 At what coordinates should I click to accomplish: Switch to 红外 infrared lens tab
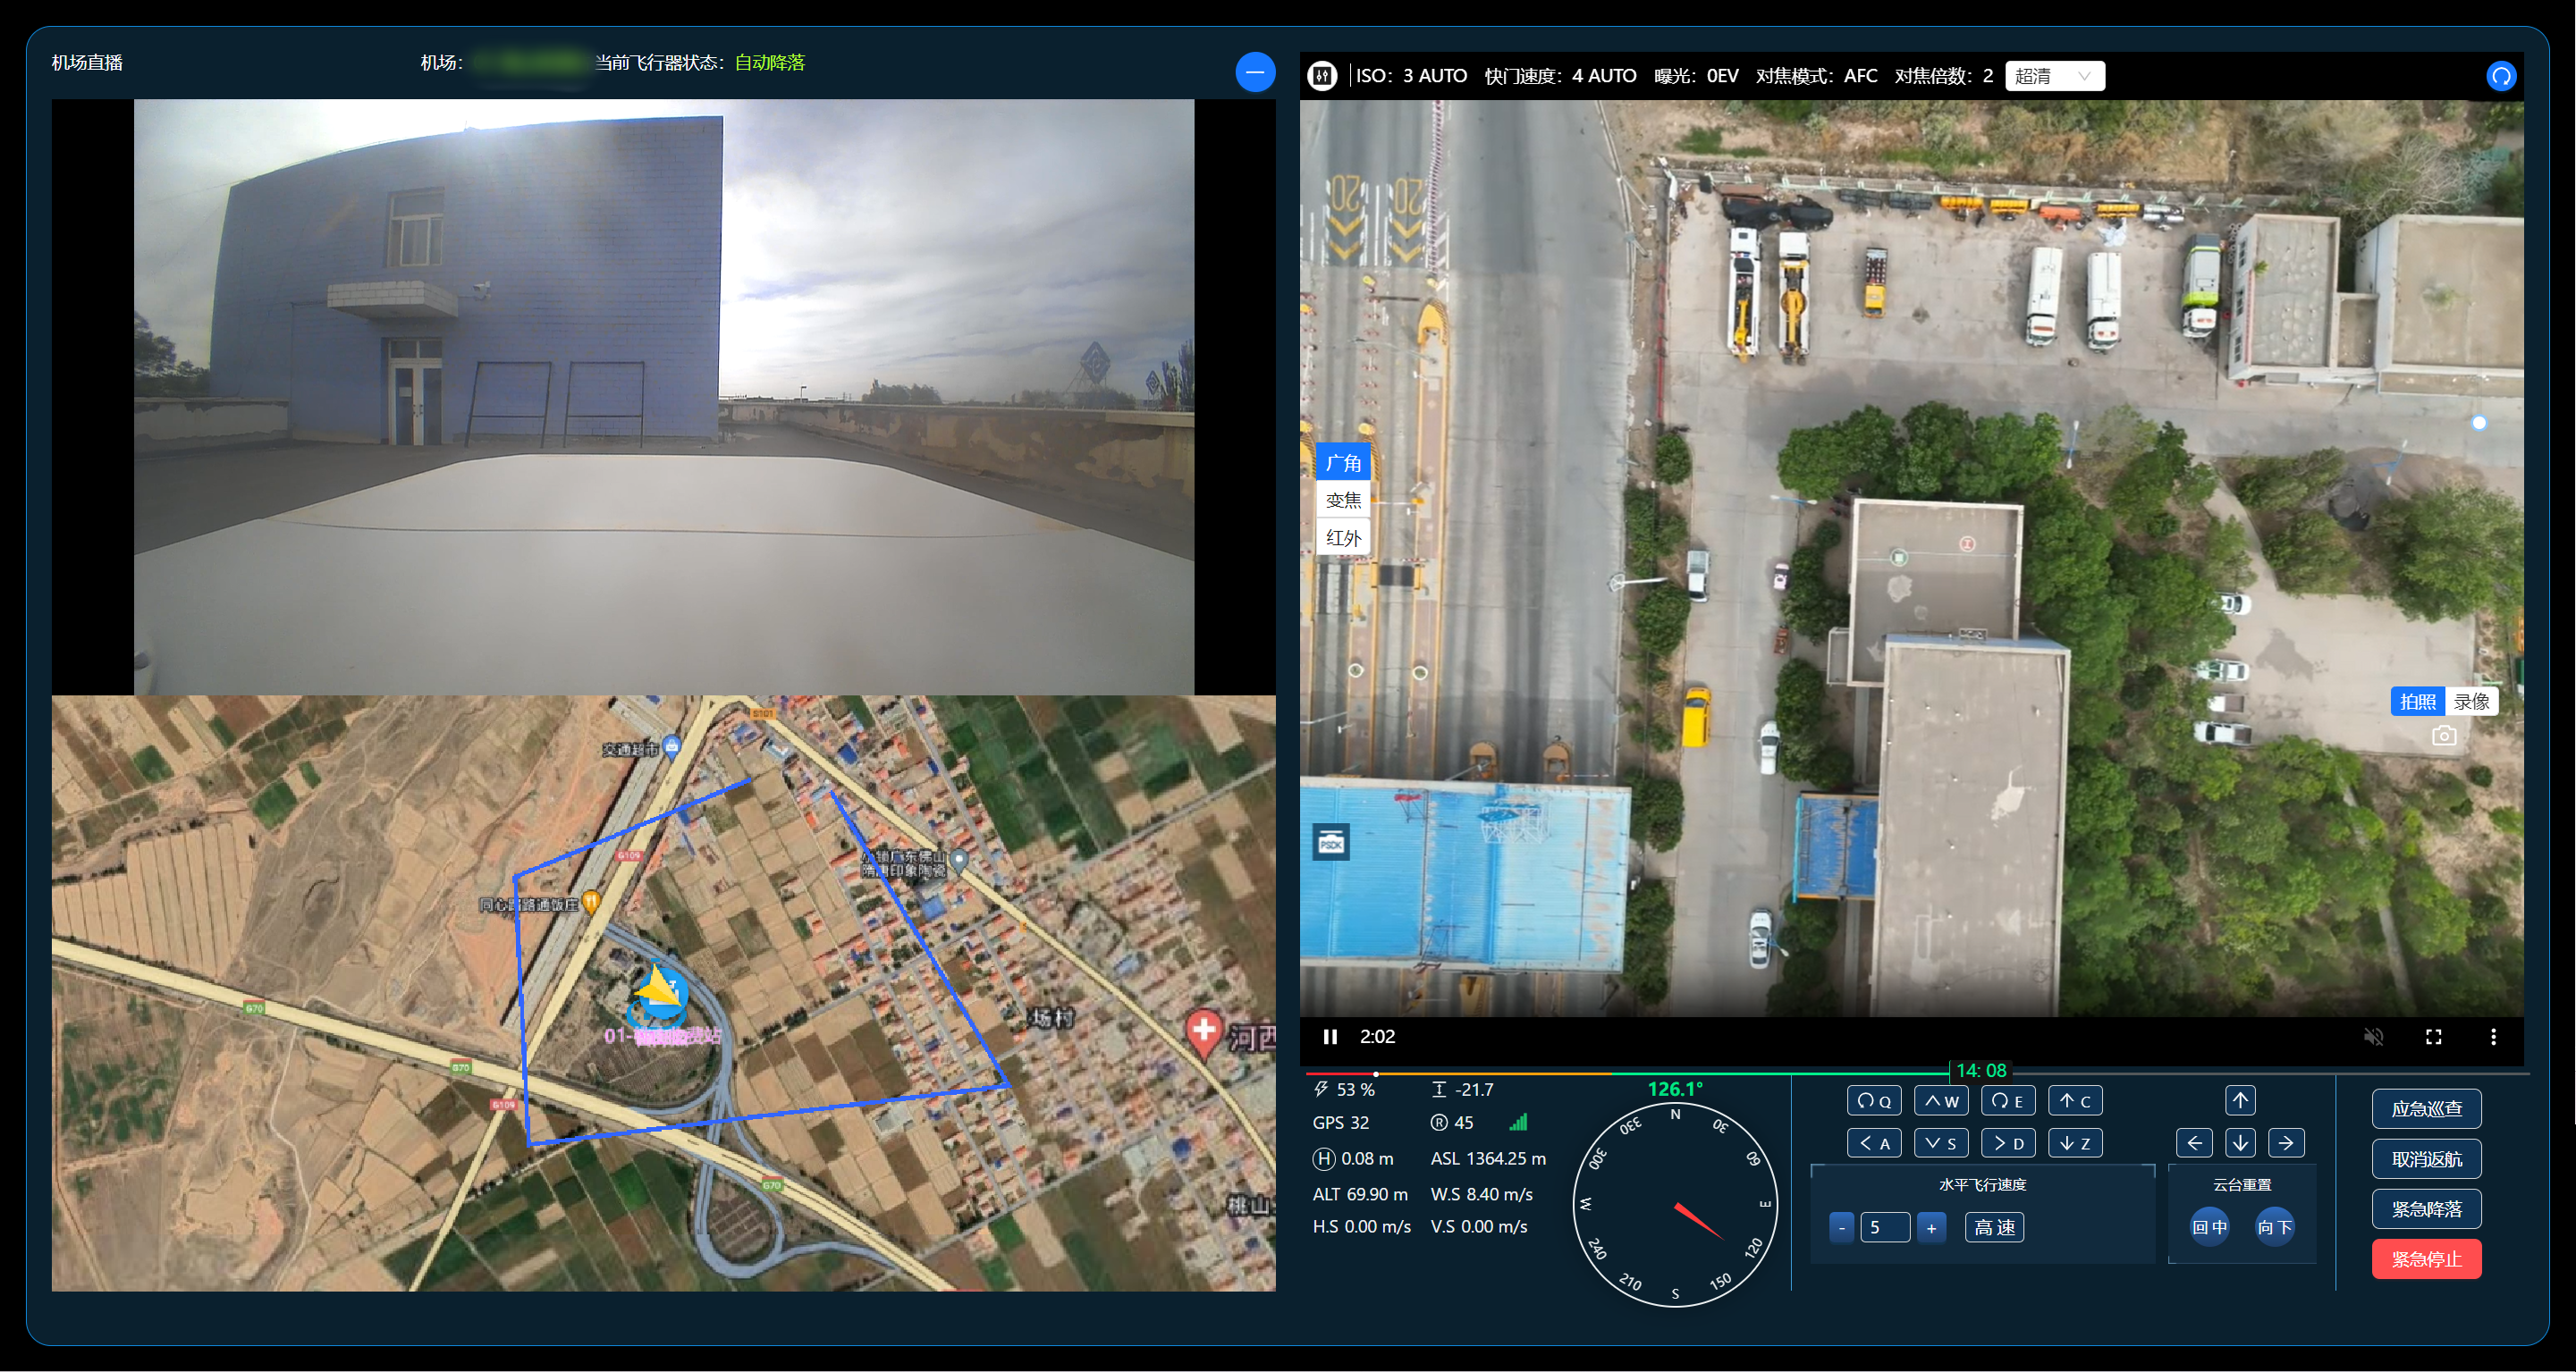[x=1343, y=538]
